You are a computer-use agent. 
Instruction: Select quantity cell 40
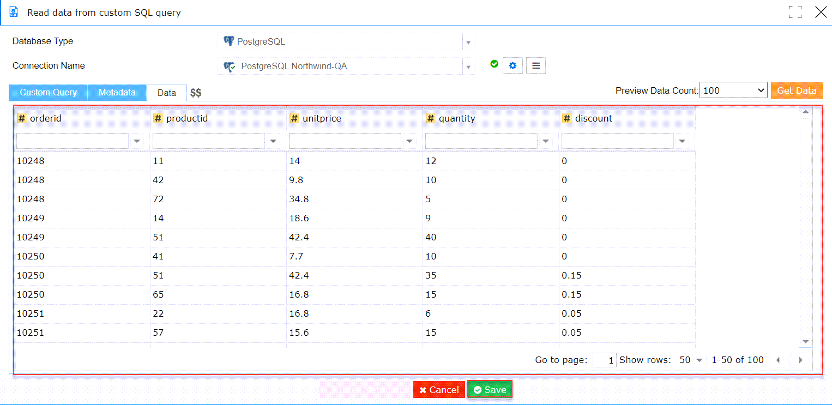coord(491,237)
